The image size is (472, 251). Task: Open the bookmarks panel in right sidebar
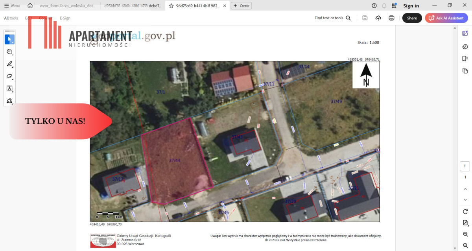(x=465, y=59)
